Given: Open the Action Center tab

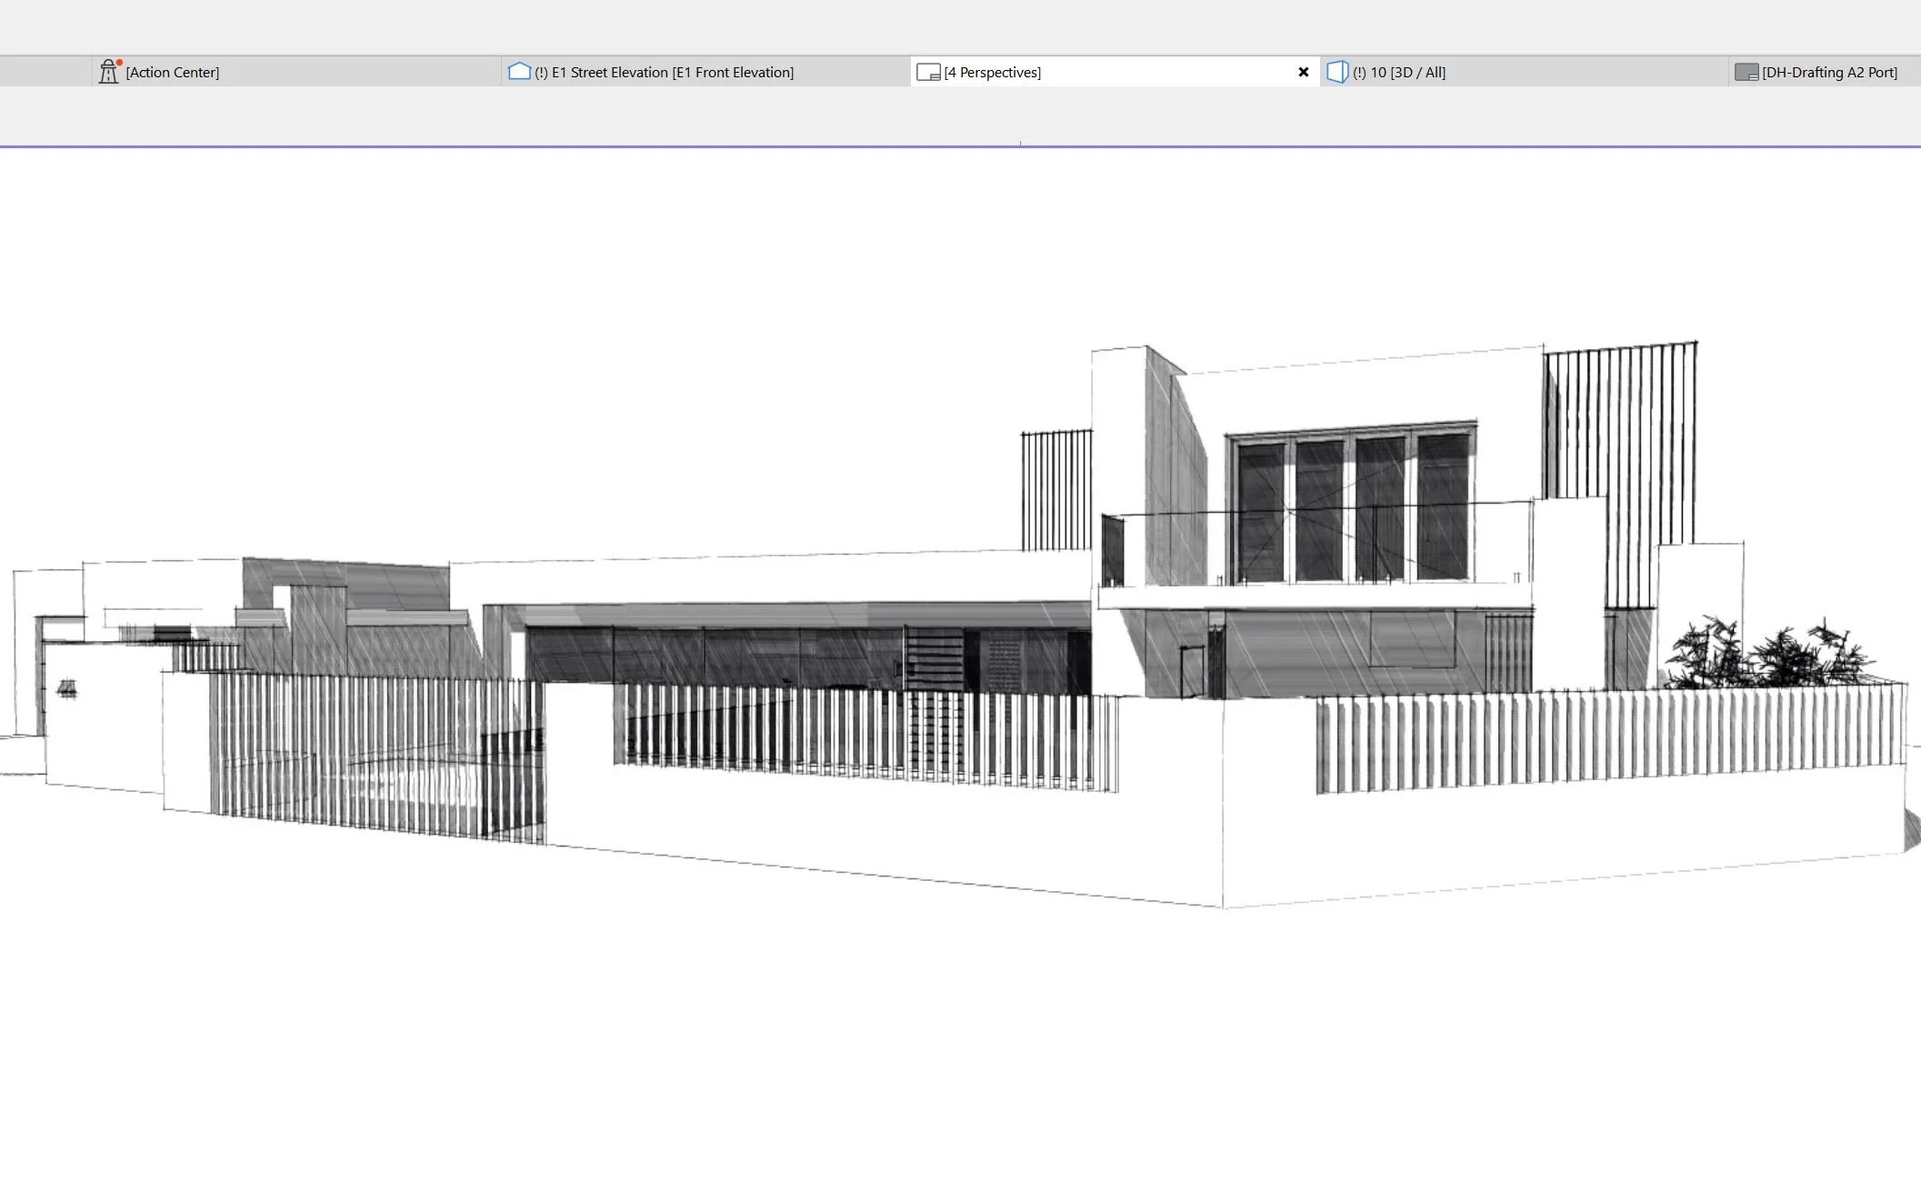Looking at the screenshot, I should coord(173,72).
